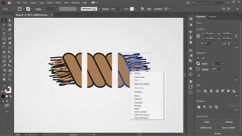Viewport: 242px width, 136px height.
Task: Click the Recolor quick action button
Action: pos(218,133)
